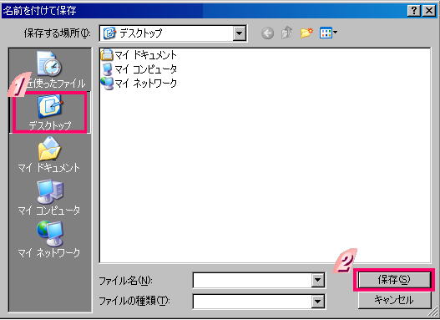Select マイ ネットワーク in file list
This screenshot has width=440, height=320.
click(139, 83)
